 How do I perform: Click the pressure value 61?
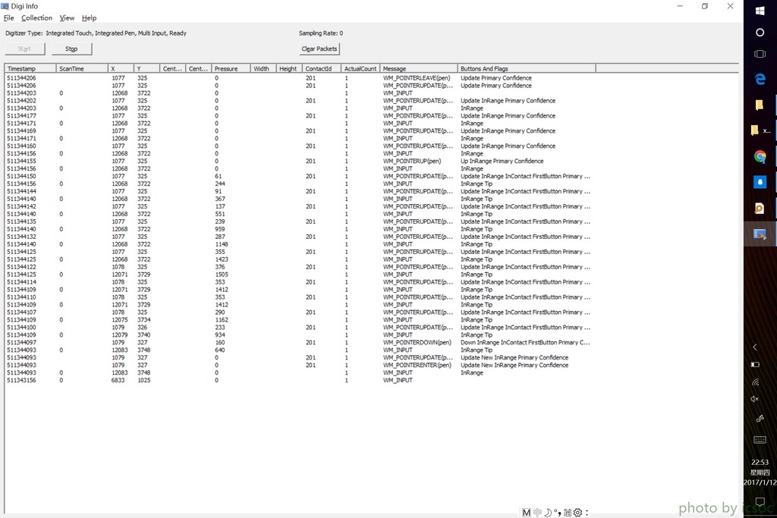click(x=219, y=176)
